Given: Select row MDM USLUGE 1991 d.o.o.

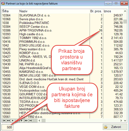Looking at the screenshot, I should pos(62,75).
